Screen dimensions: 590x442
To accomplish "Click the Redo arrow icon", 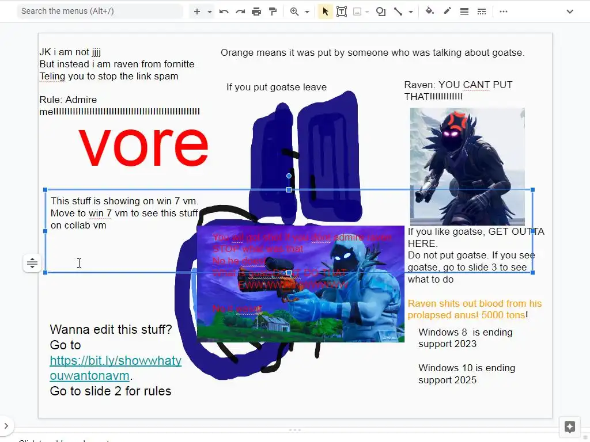I will pyautogui.click(x=240, y=12).
